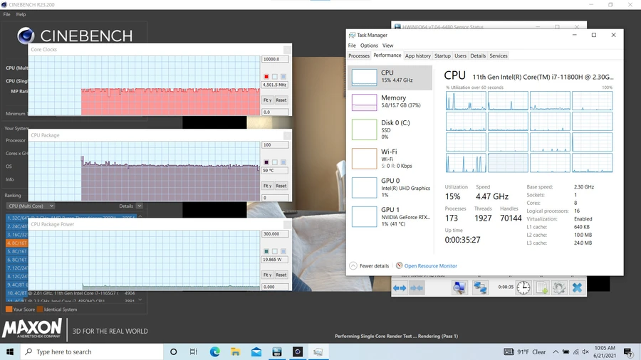Click taskbar search box
Viewport: 641px width, 360px height.
coord(91,352)
